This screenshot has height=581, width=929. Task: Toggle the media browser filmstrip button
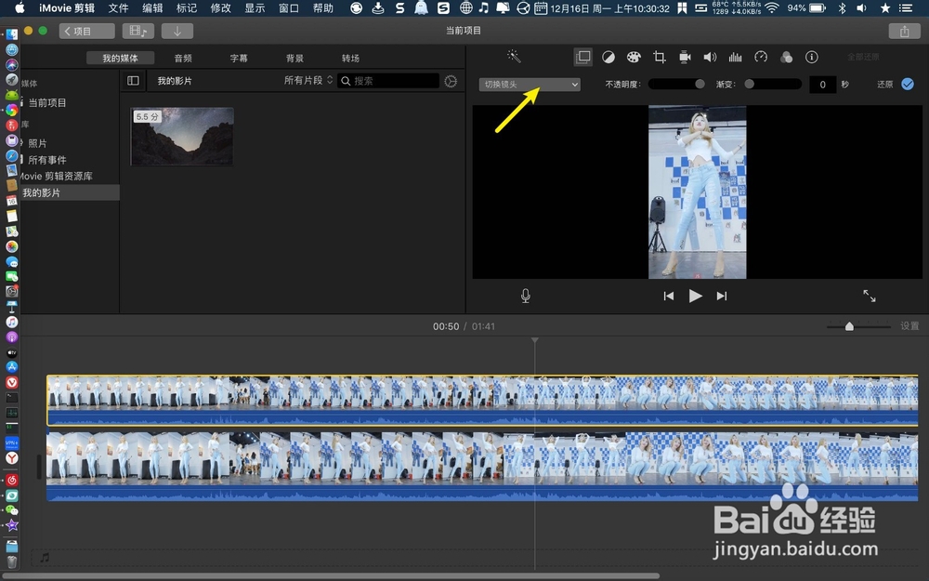[138, 31]
